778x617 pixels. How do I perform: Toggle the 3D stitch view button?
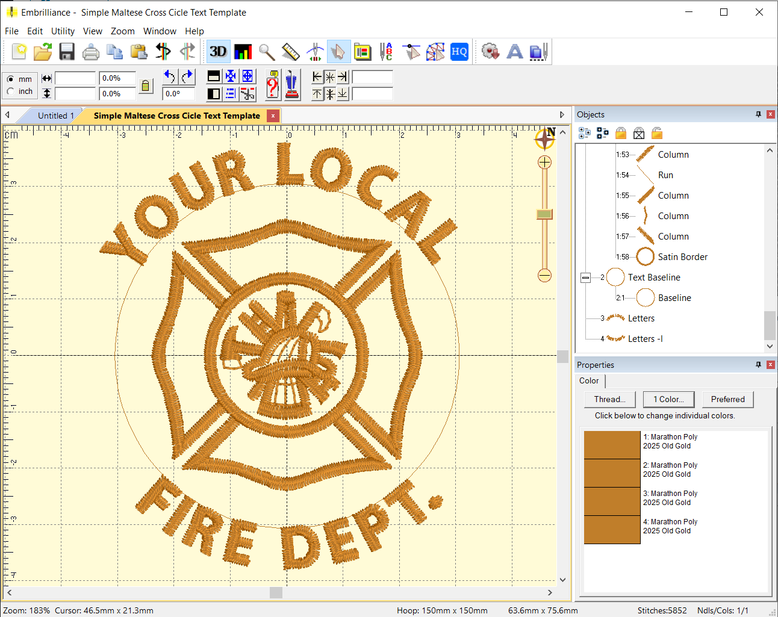(x=218, y=52)
